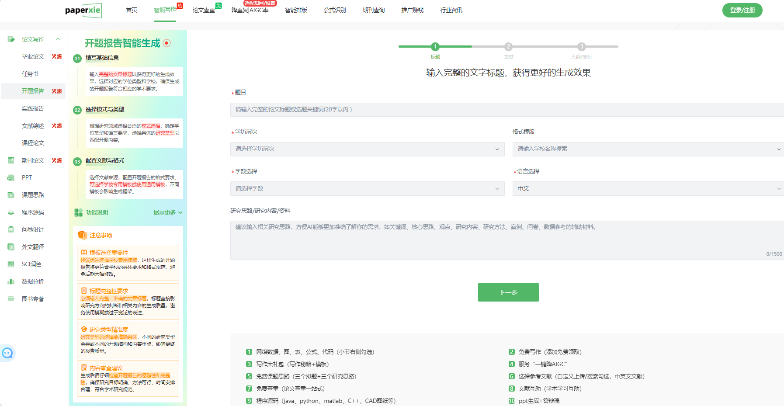Click the 数据分析 bar chart icon

pyautogui.click(x=11, y=281)
